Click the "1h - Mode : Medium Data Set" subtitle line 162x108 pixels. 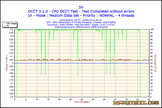81,16
